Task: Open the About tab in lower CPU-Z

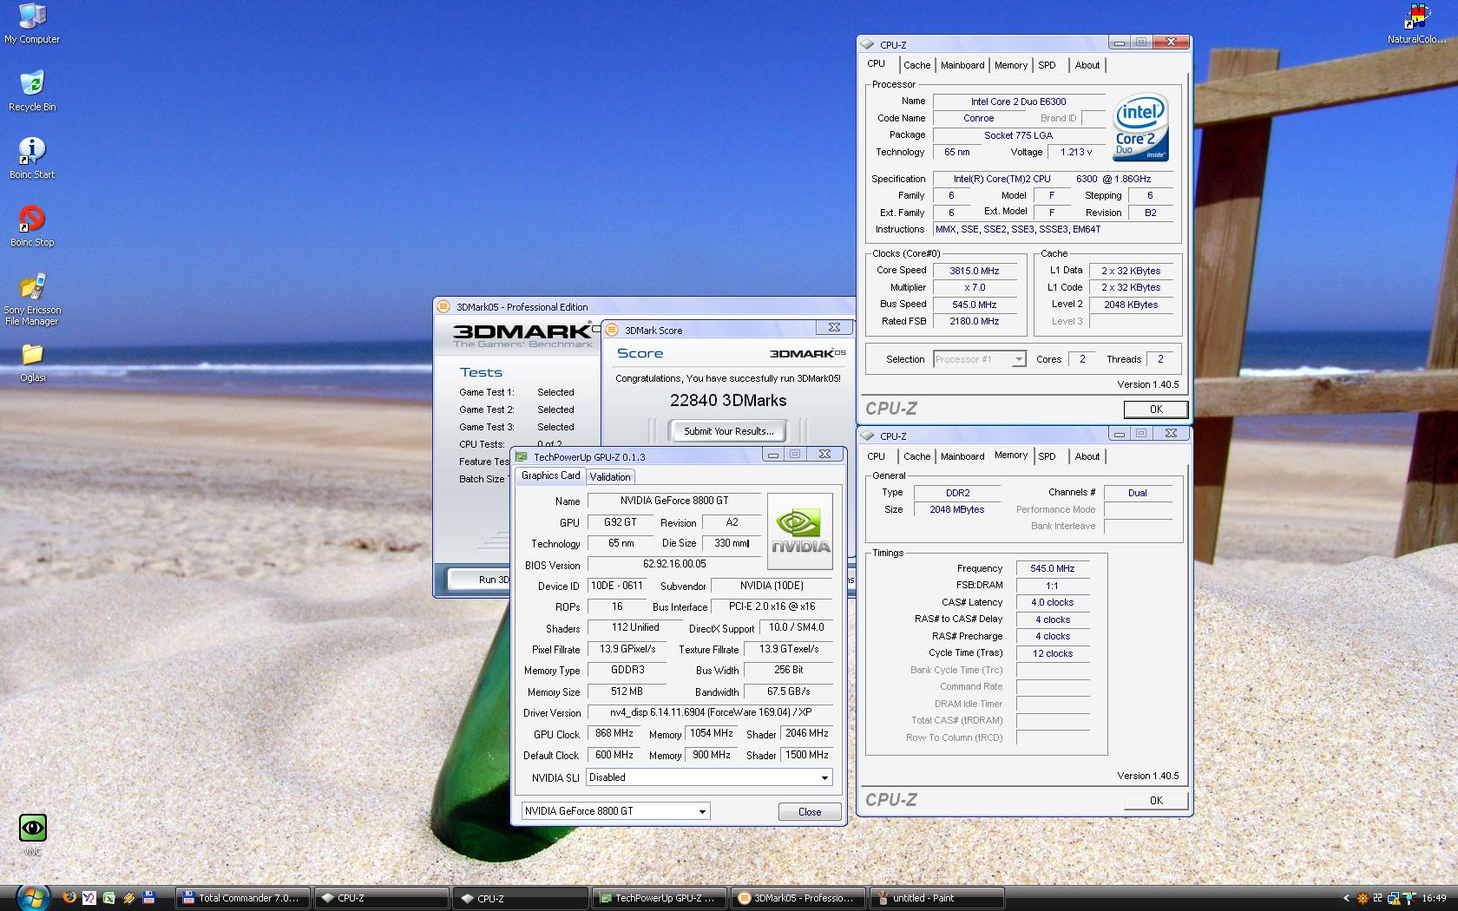Action: [x=1087, y=456]
